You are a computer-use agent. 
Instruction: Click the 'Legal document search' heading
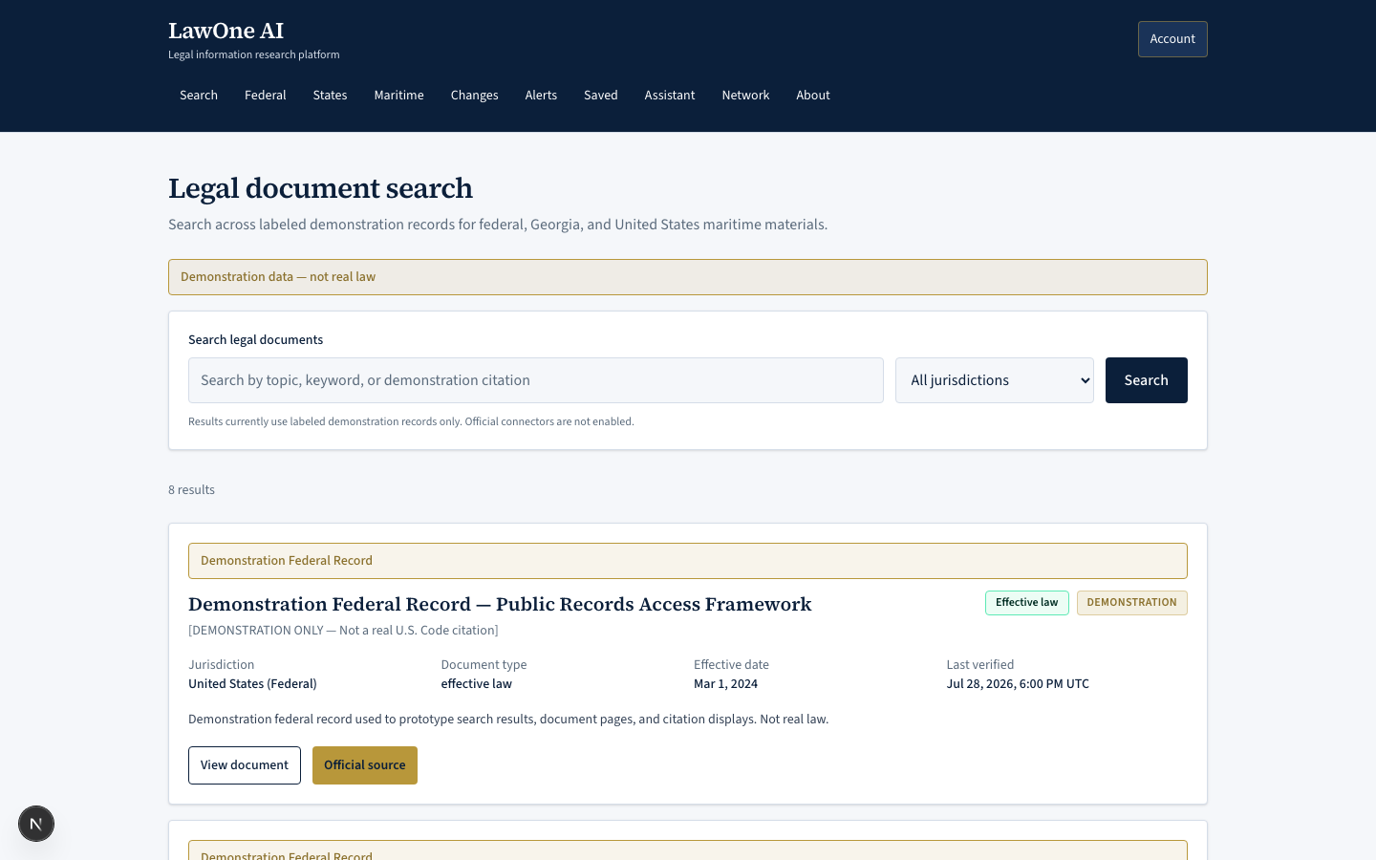point(320,188)
